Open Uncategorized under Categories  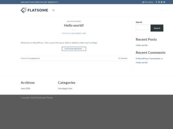click(65, 88)
